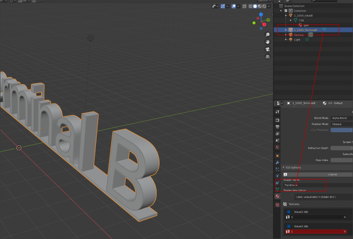Switch to orthographic grid view icon
The image size is (353, 239).
(x=268, y=56)
